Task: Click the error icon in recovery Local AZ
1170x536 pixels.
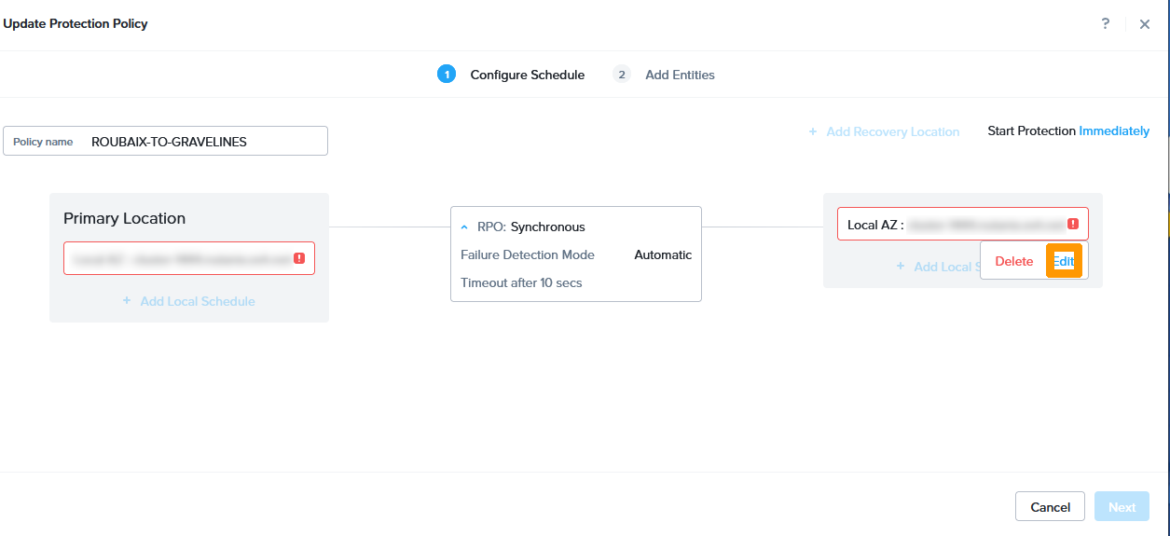Action: [x=1073, y=224]
